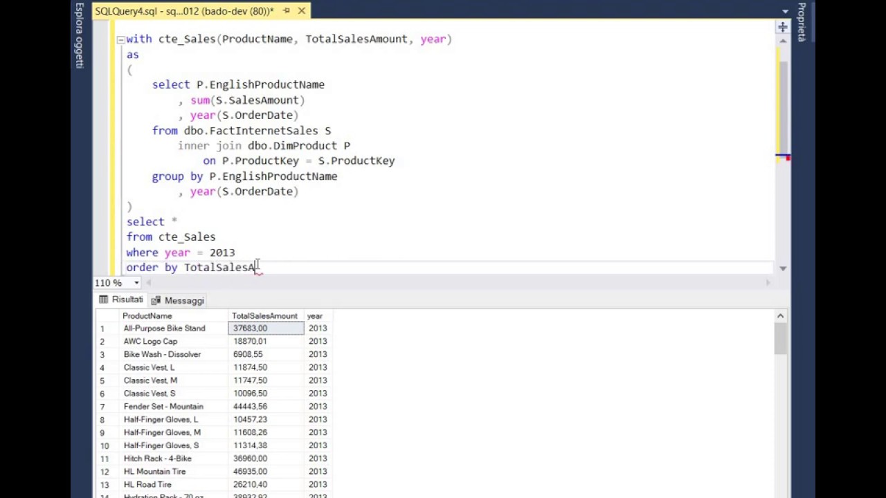886x498 pixels.
Task: Click amount cell 18870,01
Action: coord(266,342)
